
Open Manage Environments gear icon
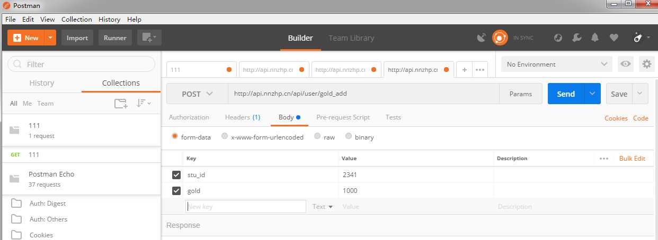(647, 64)
